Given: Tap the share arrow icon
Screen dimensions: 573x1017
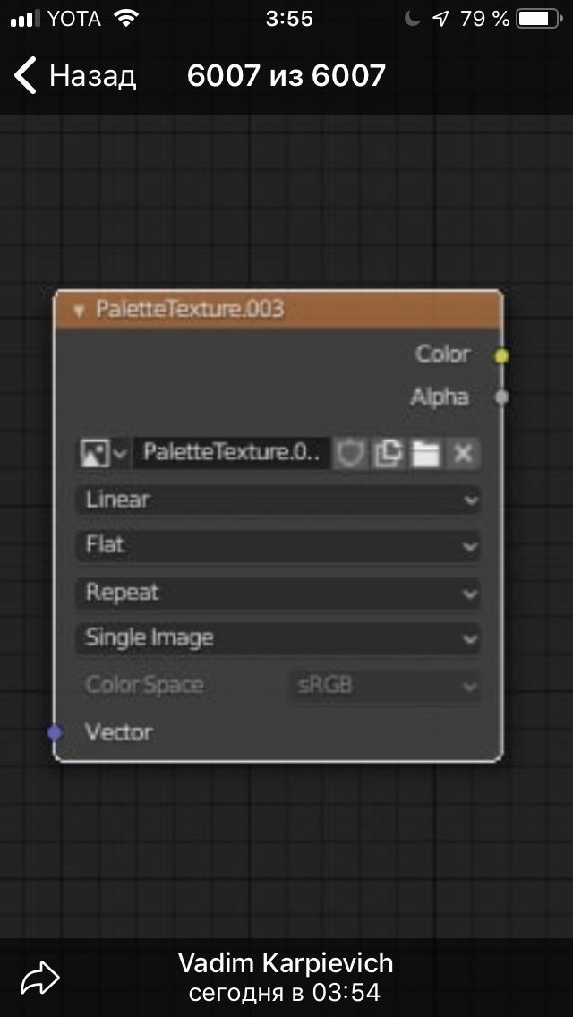Looking at the screenshot, I should pyautogui.click(x=40, y=978).
